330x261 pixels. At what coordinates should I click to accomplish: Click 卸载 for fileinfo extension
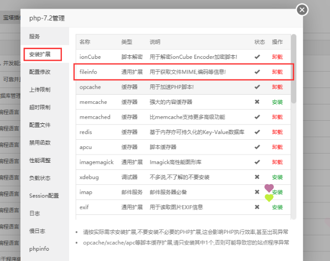tap(277, 72)
